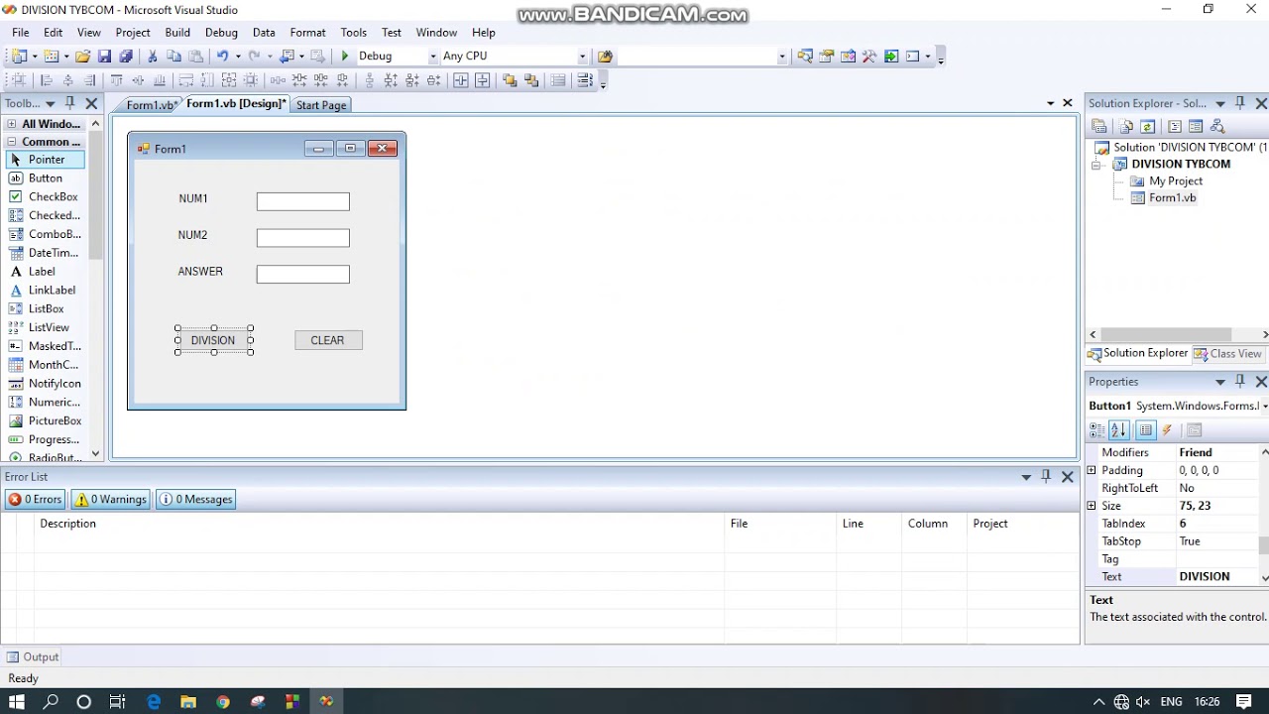Click the Open File folder icon
This screenshot has width=1269, height=714.
click(83, 57)
